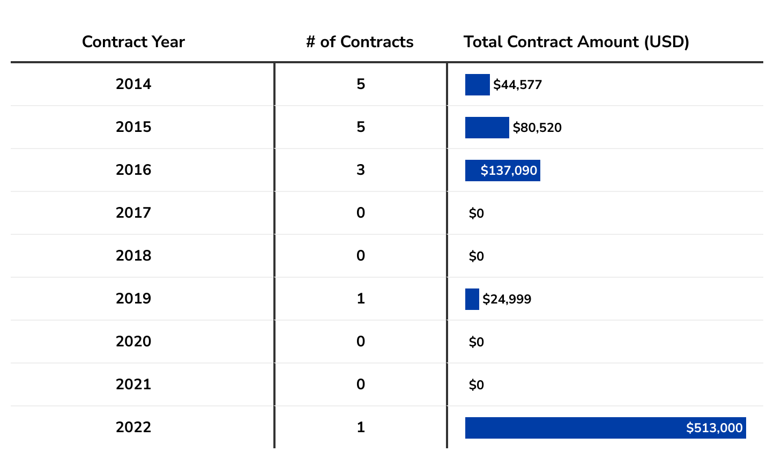The image size is (774, 459).
Task: Click the blue bar for $513,000
Action: 574,428
